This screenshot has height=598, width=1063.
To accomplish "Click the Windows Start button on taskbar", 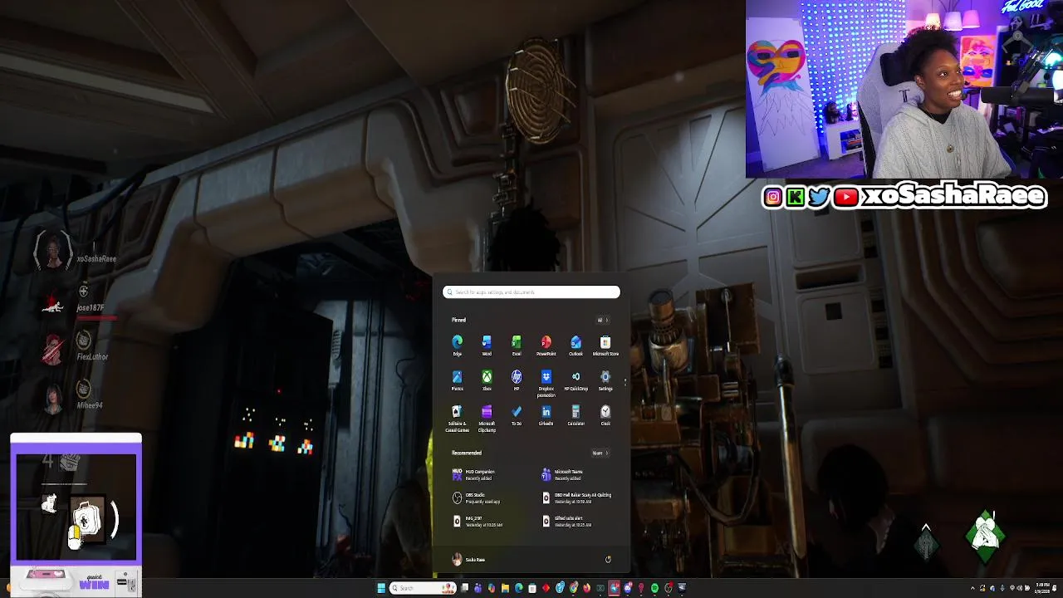I will [x=381, y=588].
